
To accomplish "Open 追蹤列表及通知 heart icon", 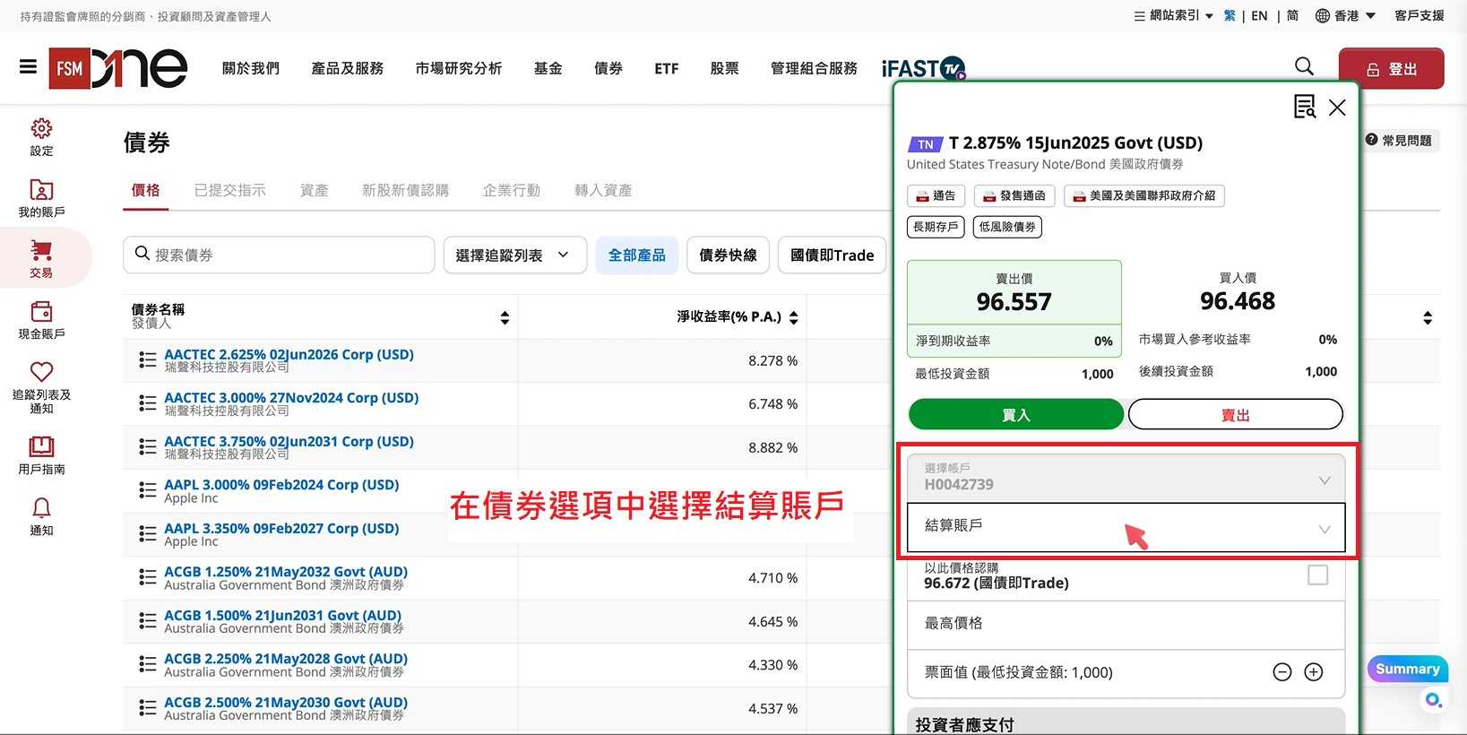I will pyautogui.click(x=41, y=387).
